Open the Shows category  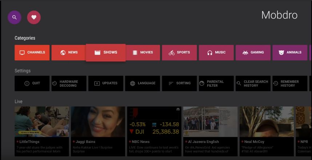coord(105,53)
